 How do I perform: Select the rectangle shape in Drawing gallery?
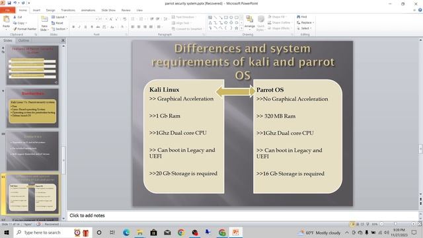tap(226, 18)
